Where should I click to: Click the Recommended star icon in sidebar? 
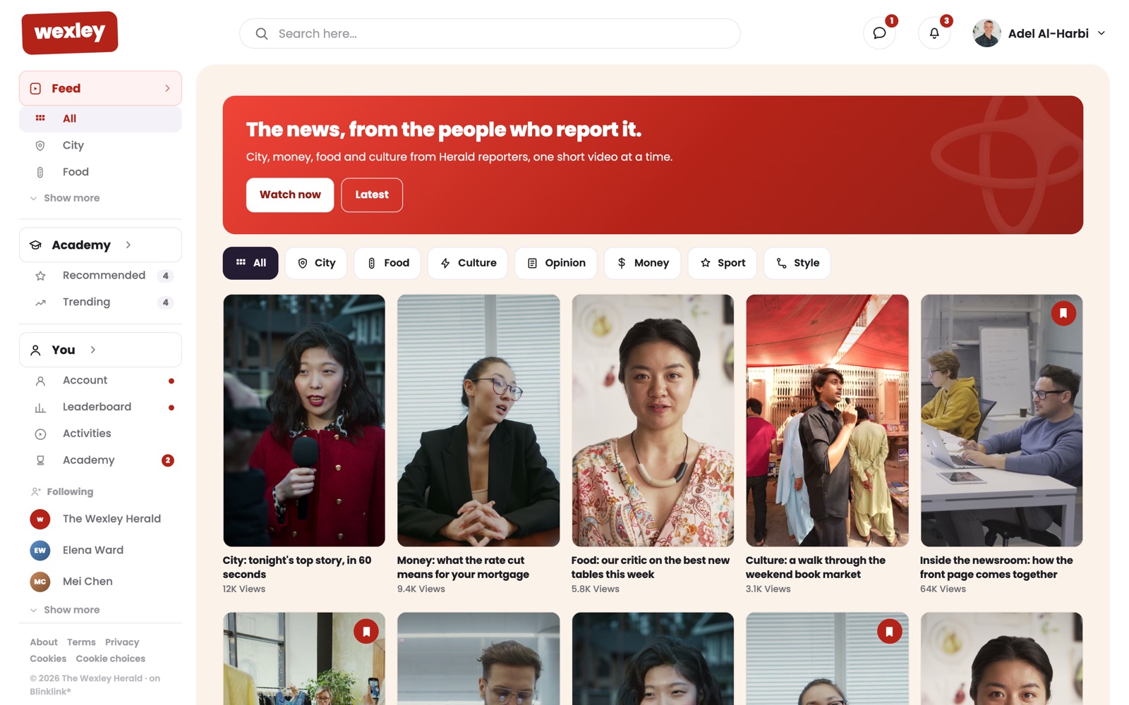click(x=40, y=276)
